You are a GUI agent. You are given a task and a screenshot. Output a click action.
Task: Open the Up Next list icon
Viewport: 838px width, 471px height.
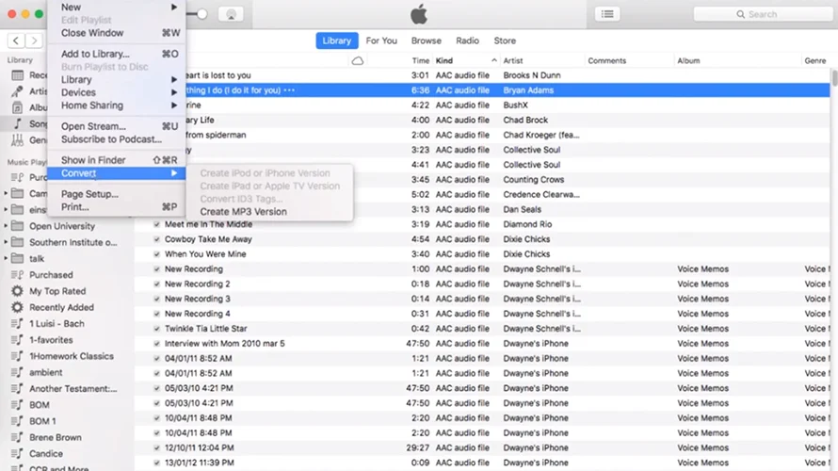tap(608, 14)
